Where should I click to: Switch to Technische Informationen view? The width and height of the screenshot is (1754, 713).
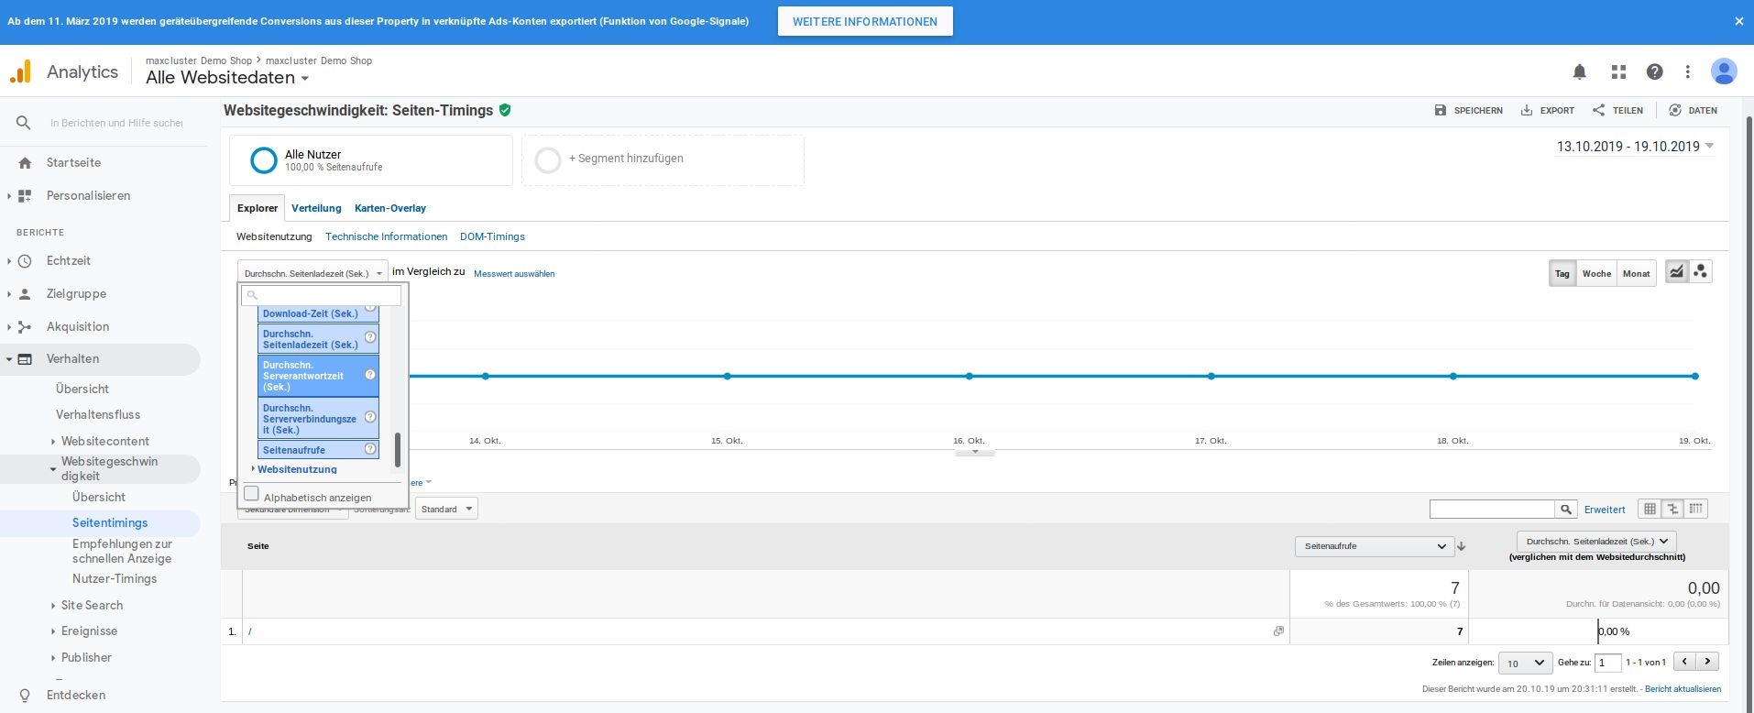(x=387, y=236)
